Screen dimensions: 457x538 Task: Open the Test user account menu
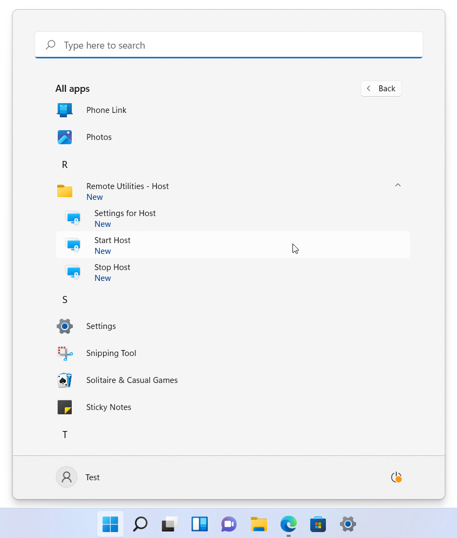click(x=79, y=478)
